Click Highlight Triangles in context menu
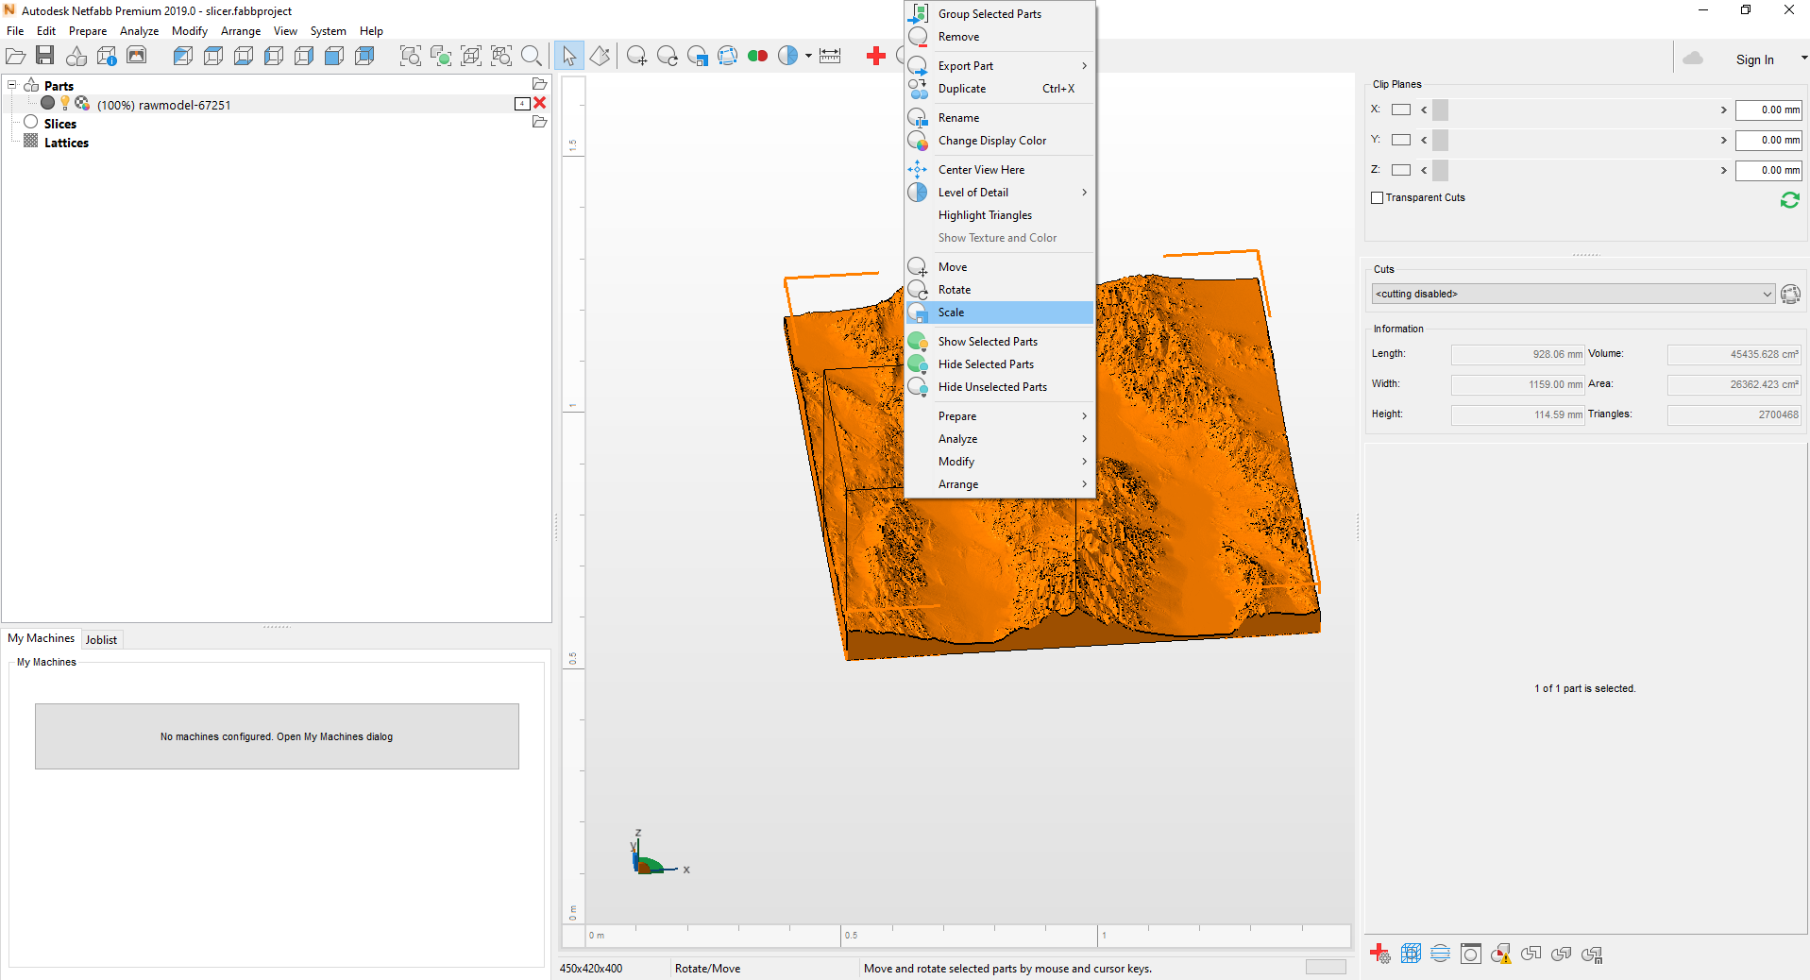This screenshot has width=1810, height=980. pos(1000,215)
